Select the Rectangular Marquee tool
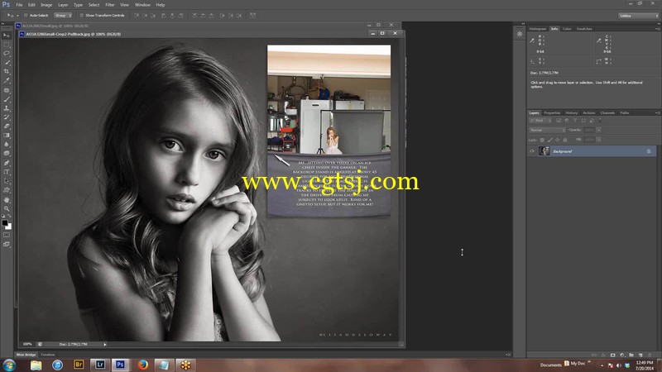This screenshot has height=372, width=662. 7,45
